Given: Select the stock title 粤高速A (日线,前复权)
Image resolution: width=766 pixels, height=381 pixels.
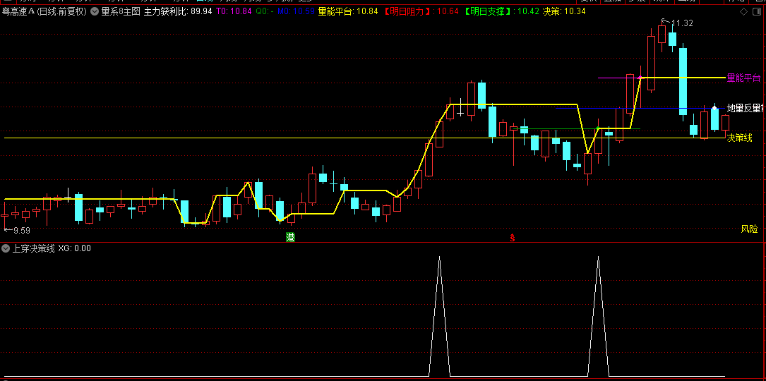Looking at the screenshot, I should coord(44,11).
